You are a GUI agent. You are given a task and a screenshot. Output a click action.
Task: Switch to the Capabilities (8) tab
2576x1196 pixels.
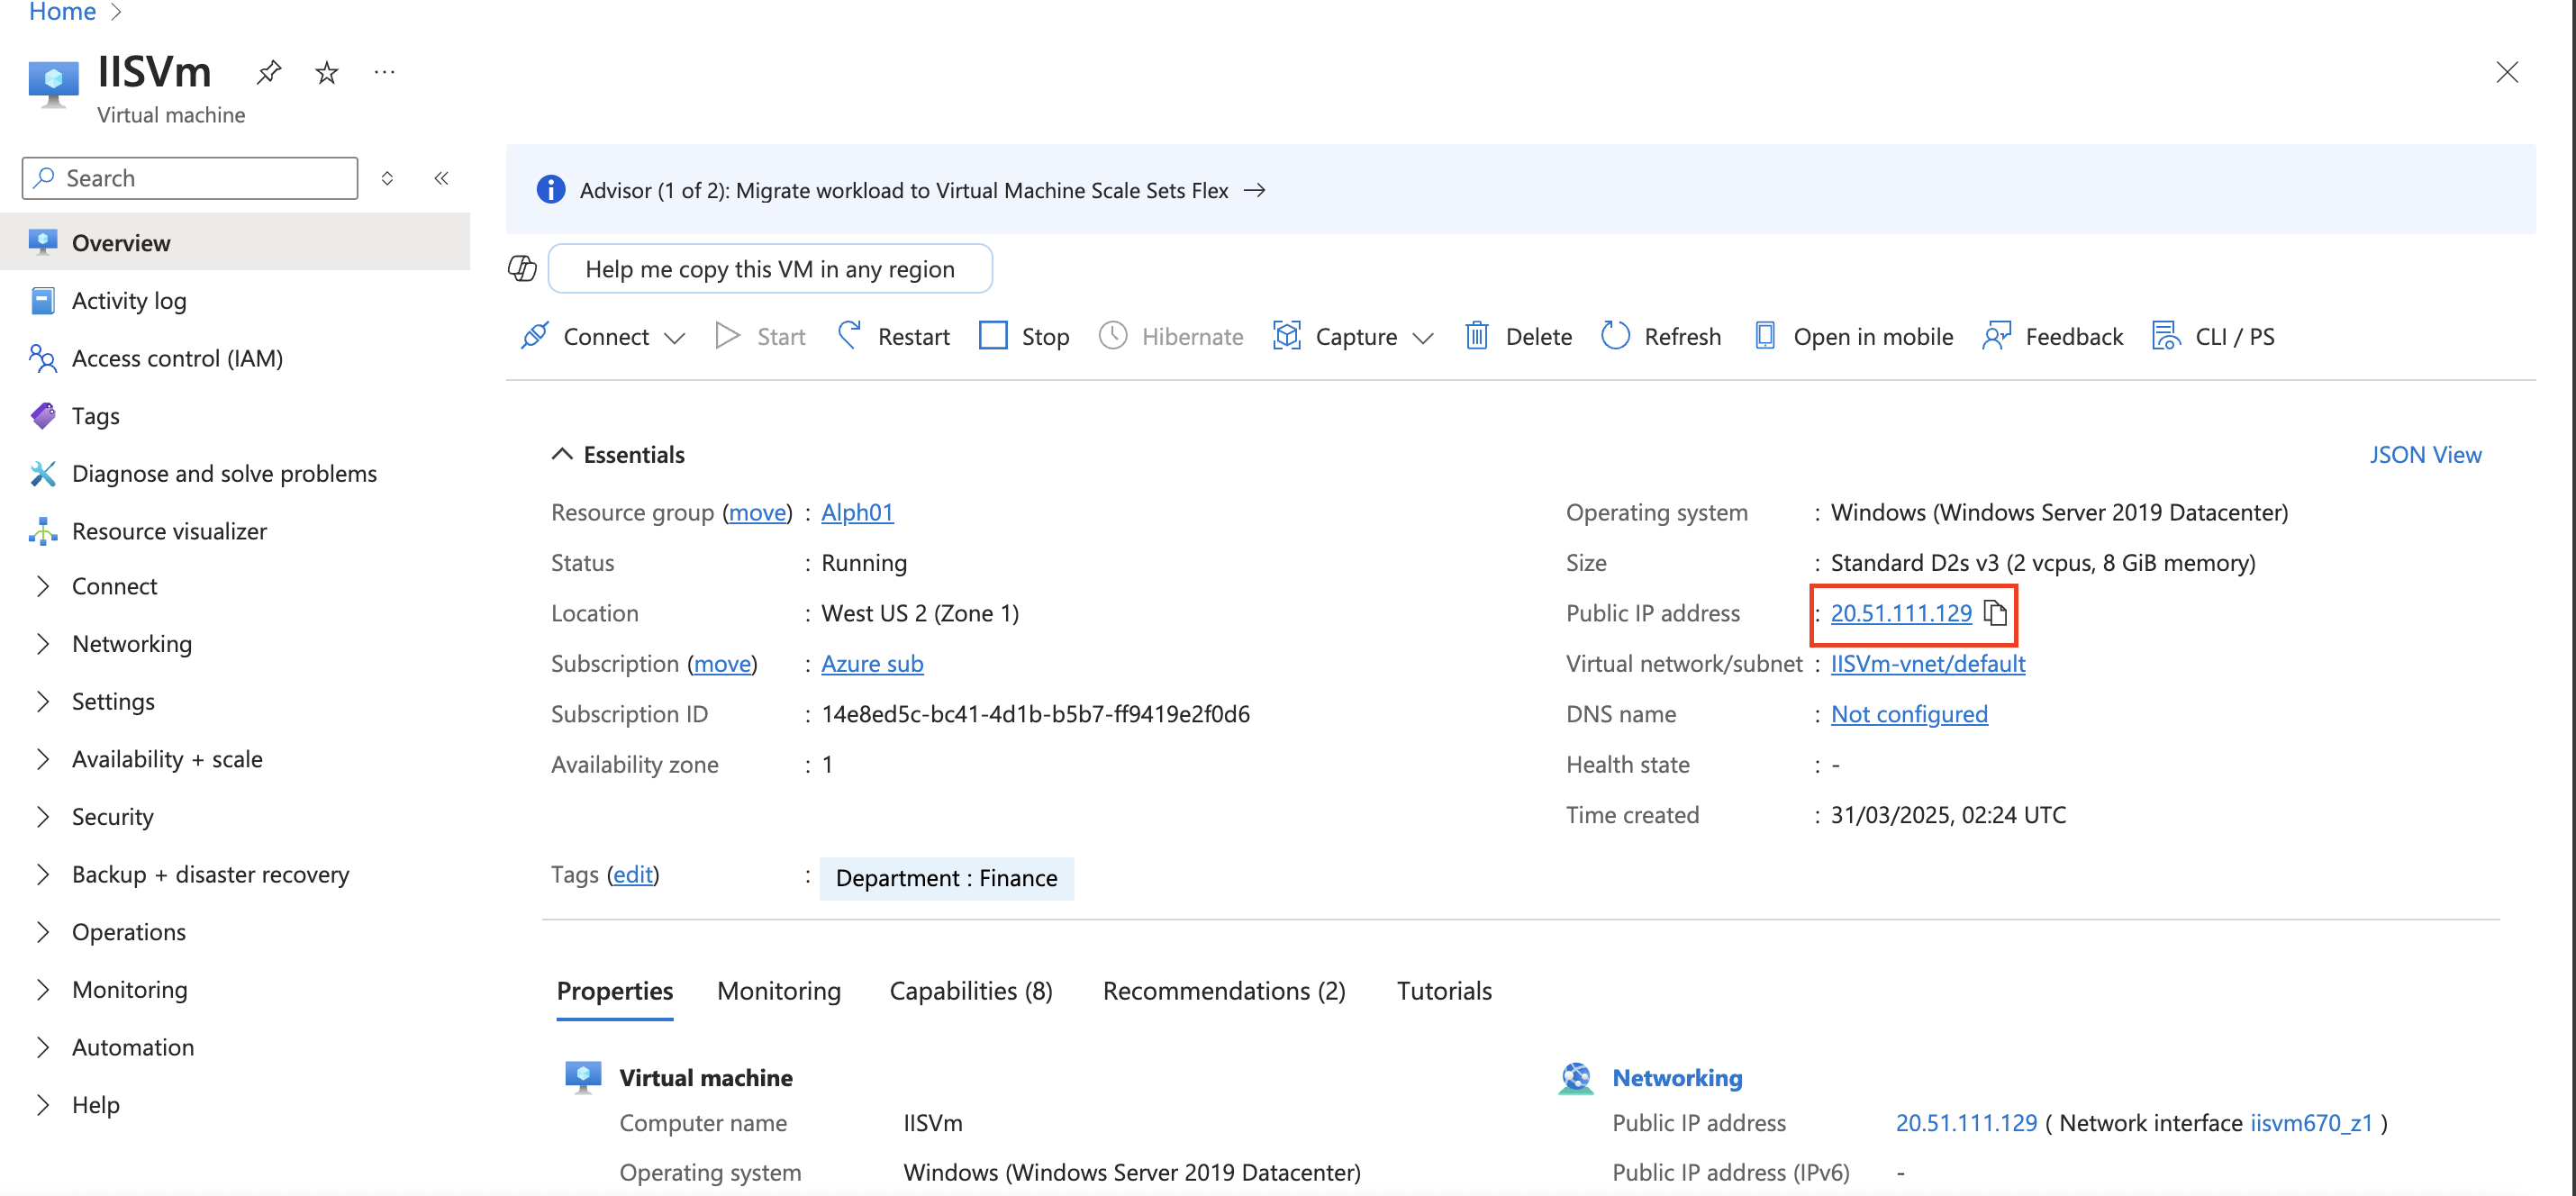coord(971,990)
